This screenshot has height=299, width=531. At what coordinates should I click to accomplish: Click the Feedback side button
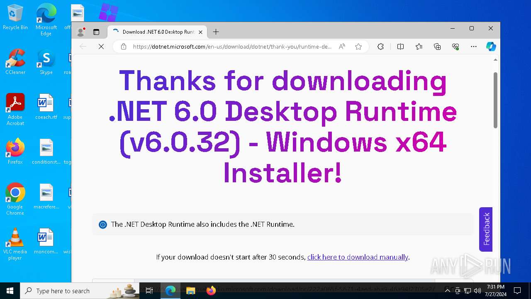pyautogui.click(x=486, y=229)
